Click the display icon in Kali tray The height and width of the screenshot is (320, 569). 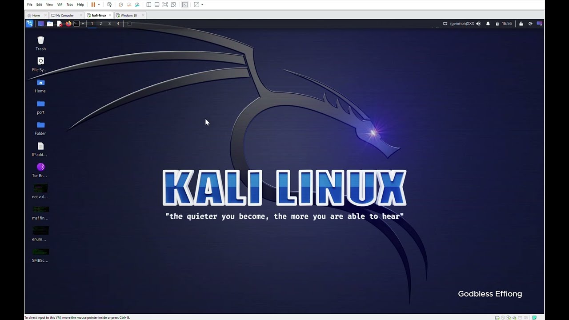pyautogui.click(x=445, y=24)
